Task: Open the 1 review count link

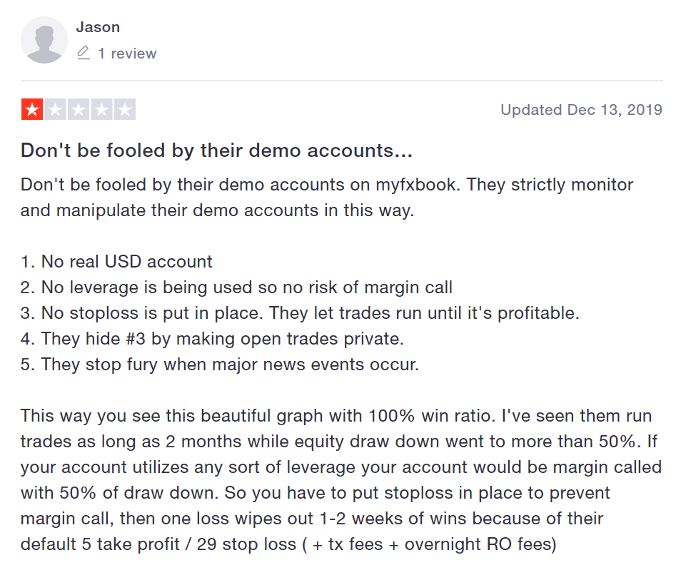Action: pyautogui.click(x=127, y=54)
